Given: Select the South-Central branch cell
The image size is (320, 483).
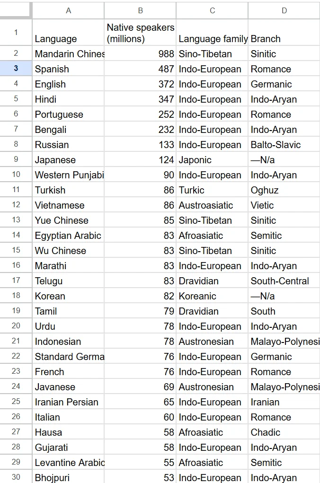Looking at the screenshot, I should [284, 281].
